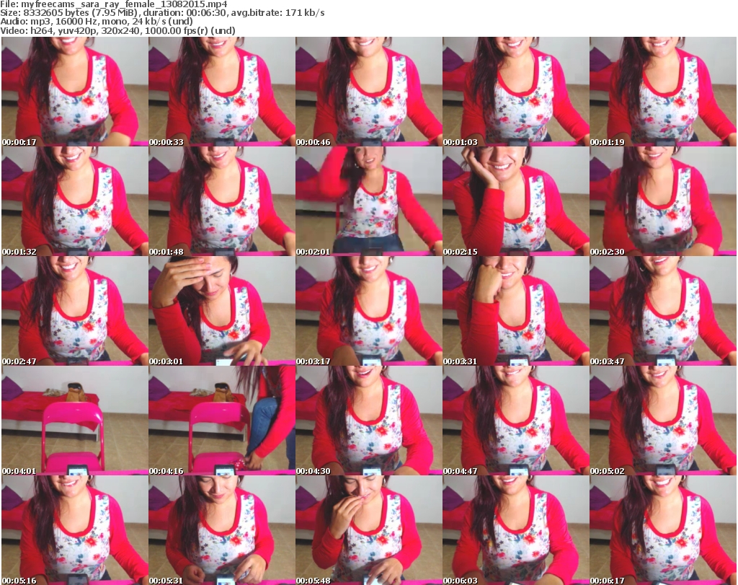The width and height of the screenshot is (738, 585).
Task: Click the frame timestamped 00:04:47
Action: click(516, 421)
